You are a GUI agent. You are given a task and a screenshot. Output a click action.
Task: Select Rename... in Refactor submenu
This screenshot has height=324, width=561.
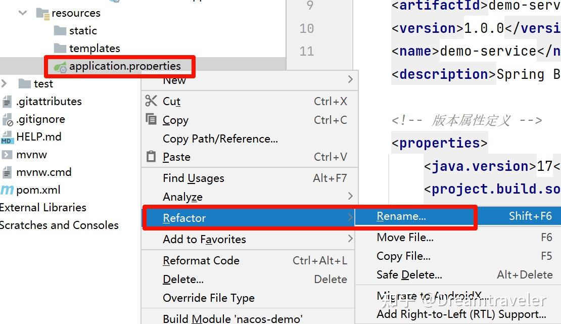pos(401,216)
